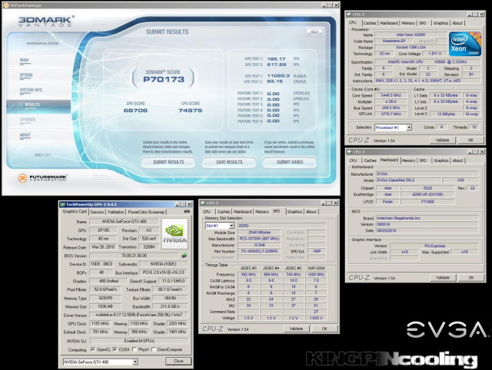This screenshot has height=370, width=492.
Task: Open the Validation tab in GPU-Z
Action: (x=116, y=212)
